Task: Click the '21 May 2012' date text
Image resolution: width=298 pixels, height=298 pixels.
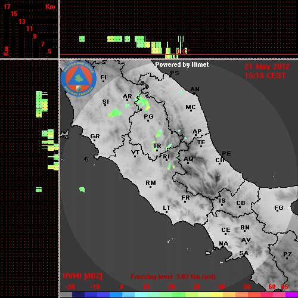Action: coord(267,67)
